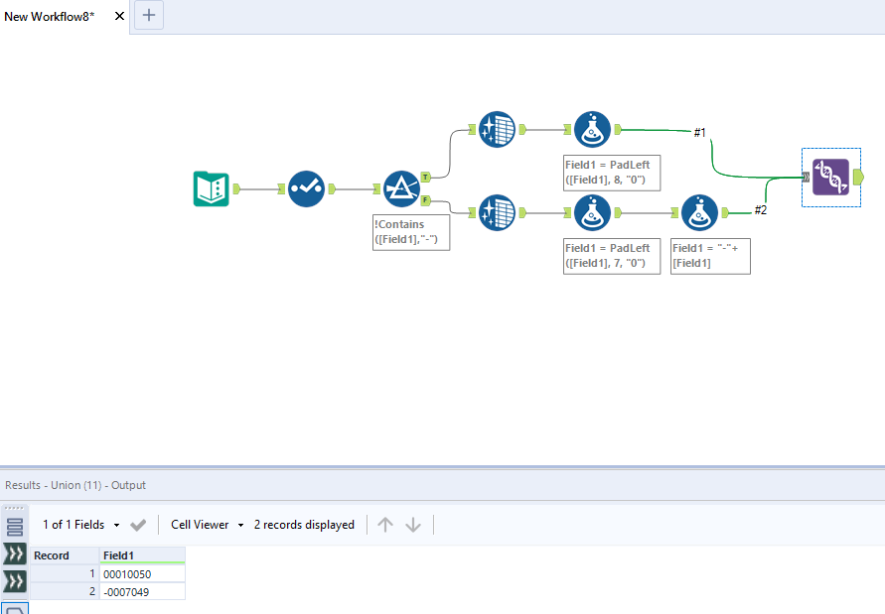Open the Filter tool with !Contains expression

pyautogui.click(x=401, y=188)
